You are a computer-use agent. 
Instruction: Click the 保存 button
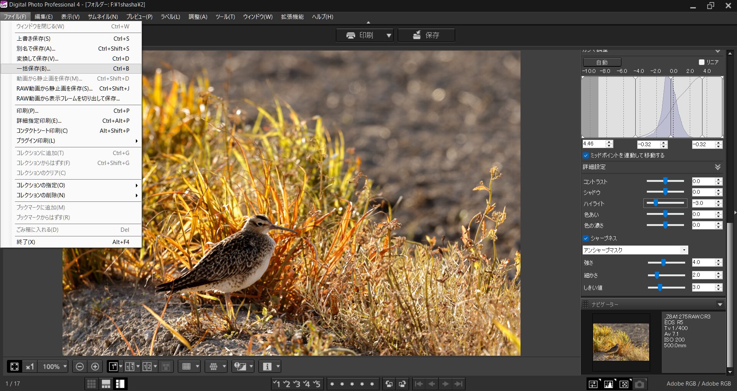[426, 35]
